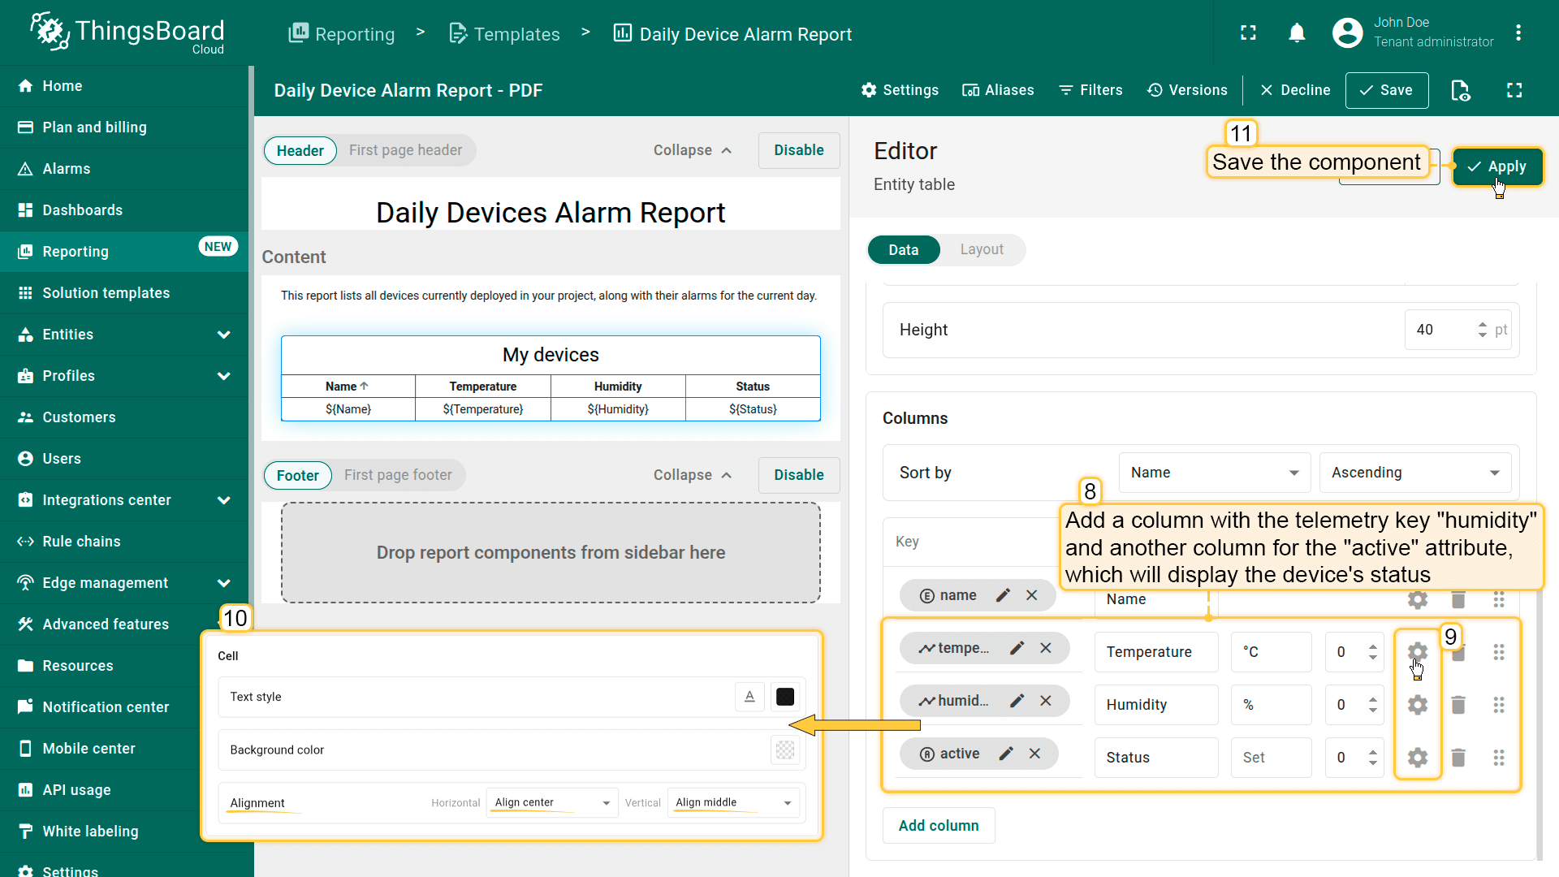Open Dashboards from the sidebar menu
1559x877 pixels.
(x=82, y=210)
